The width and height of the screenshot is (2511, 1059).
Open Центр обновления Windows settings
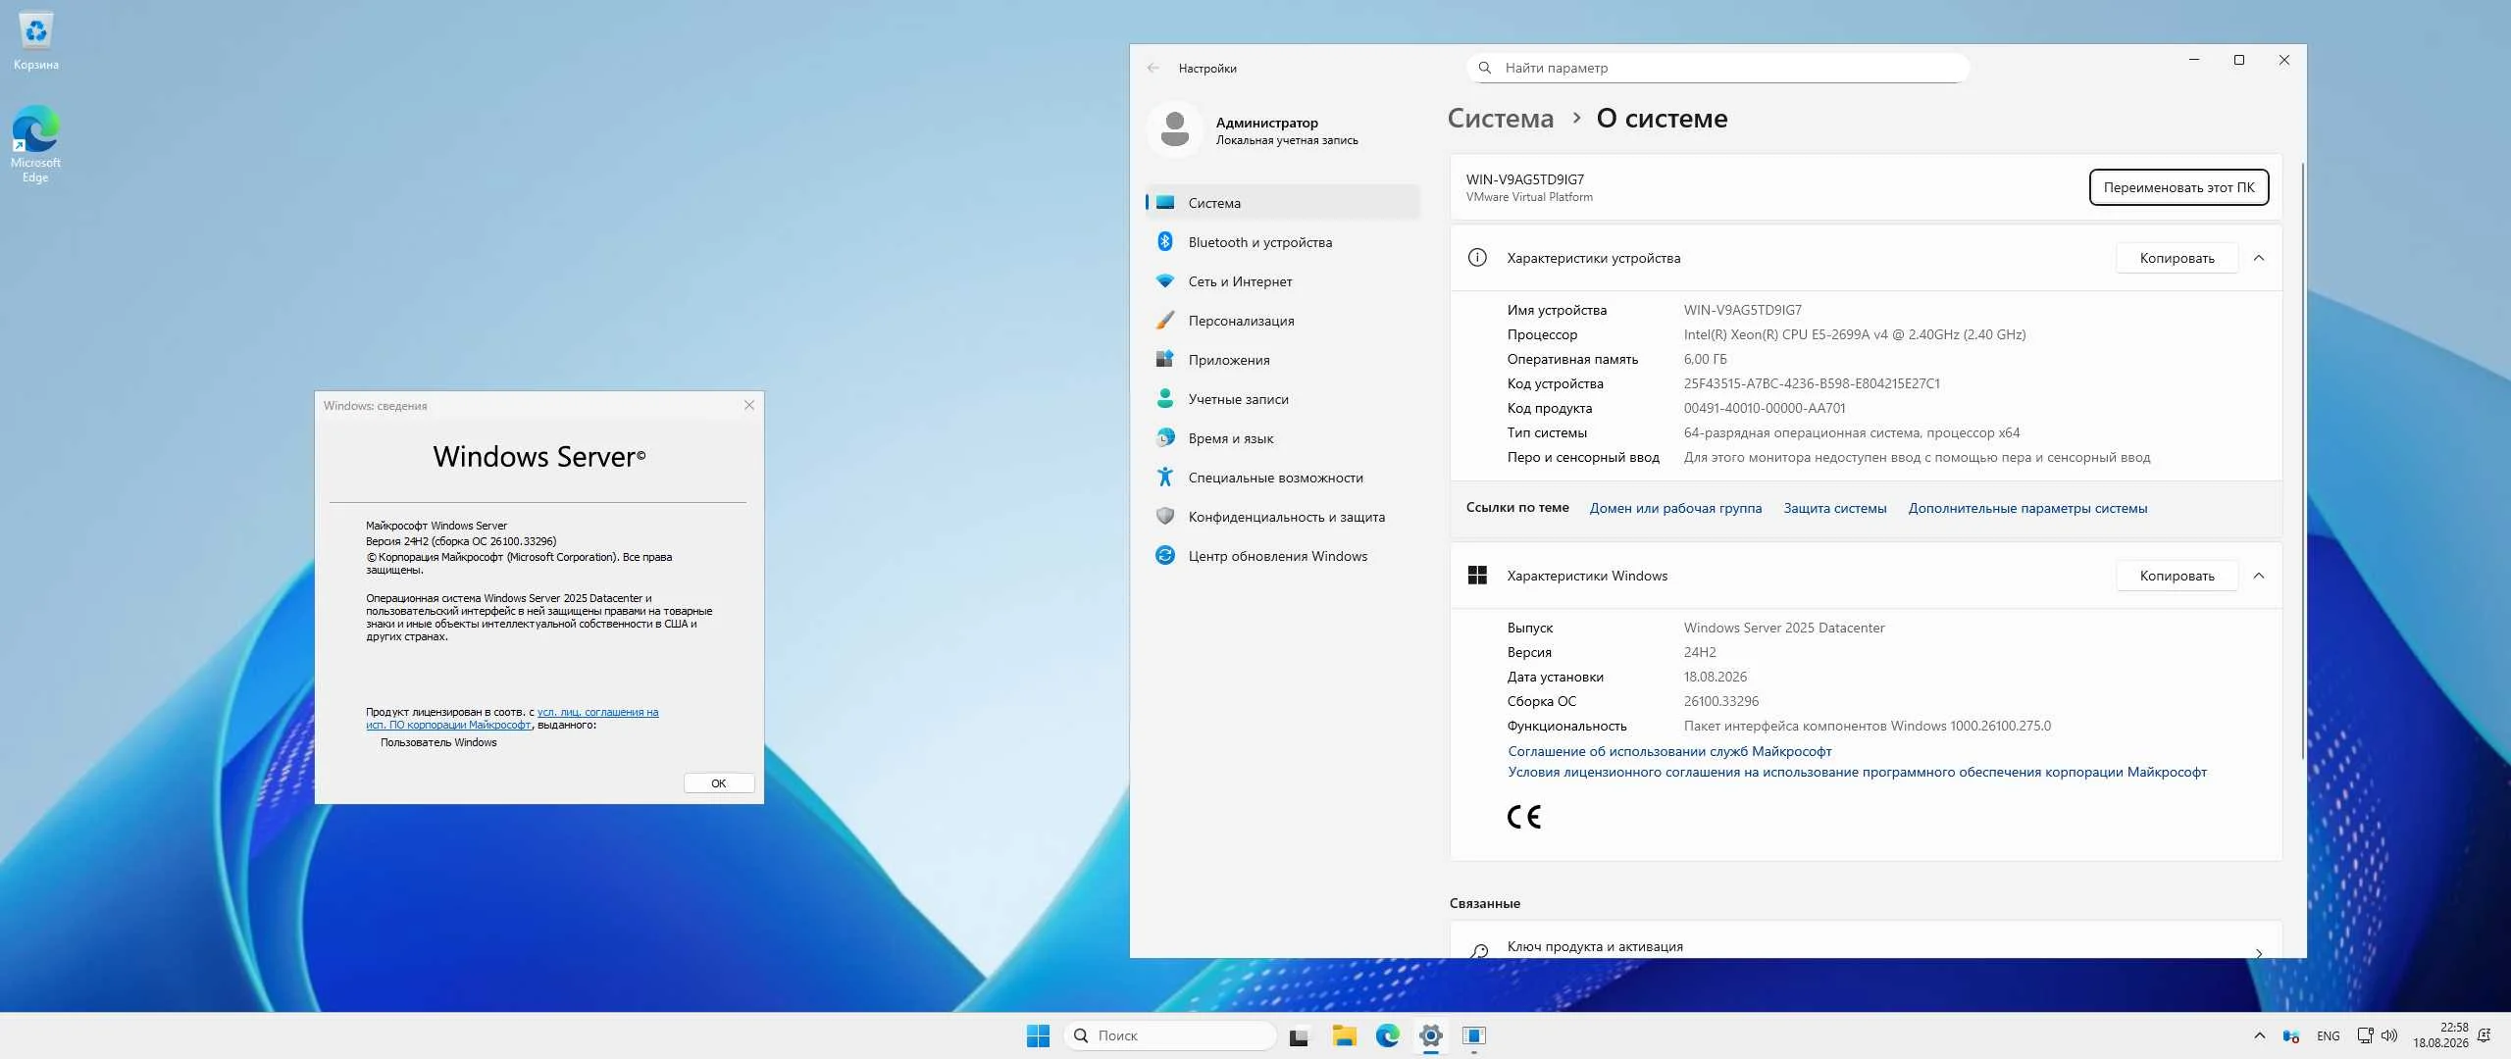pyautogui.click(x=1283, y=556)
